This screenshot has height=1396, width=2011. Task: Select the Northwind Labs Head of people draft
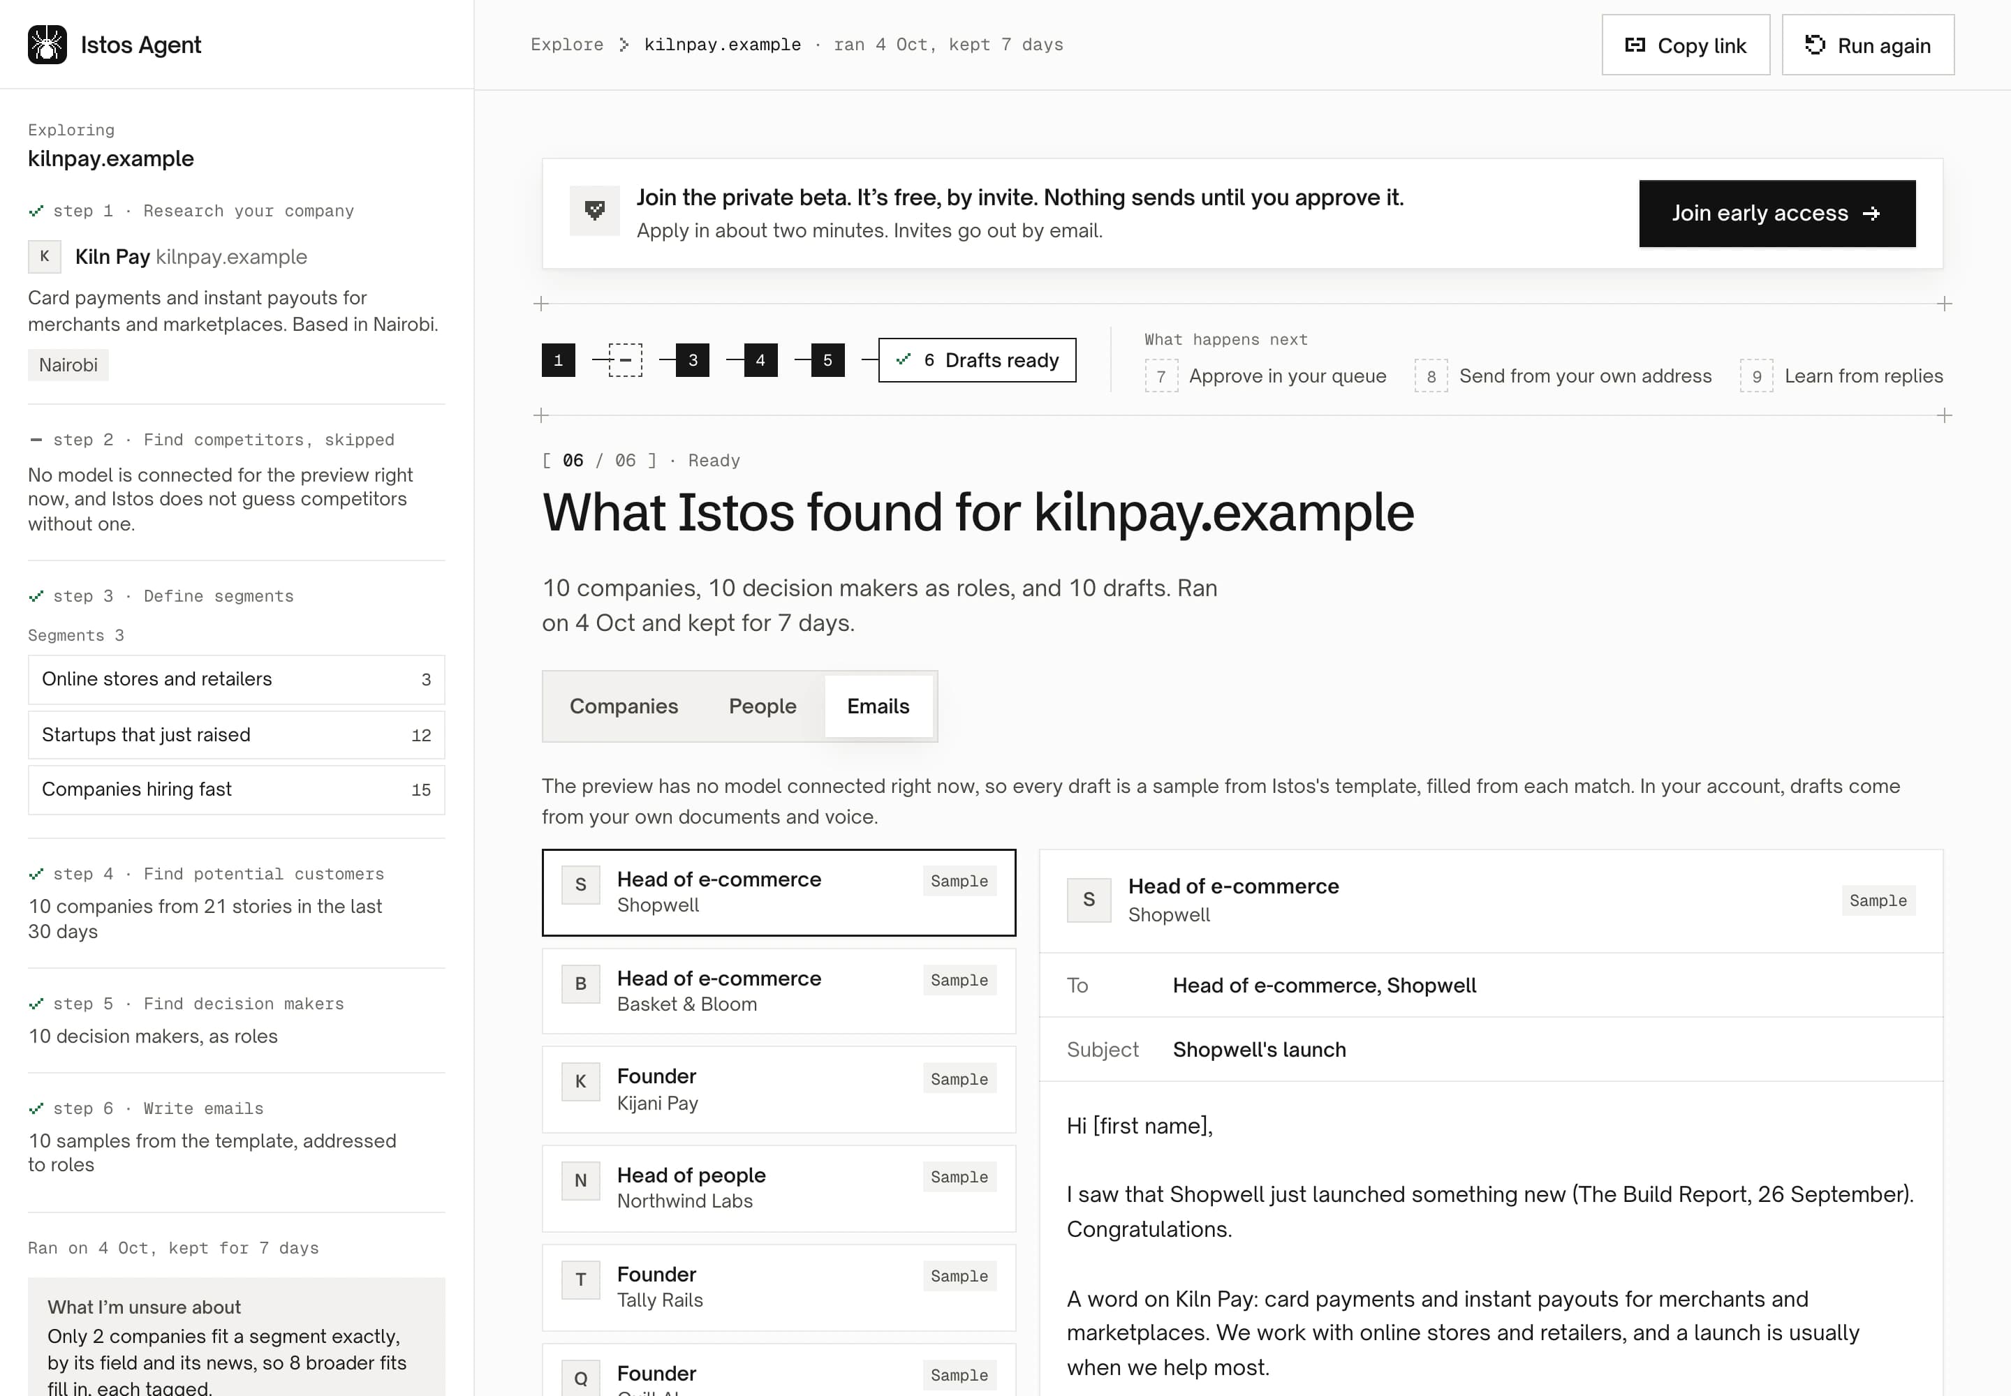779,1189
